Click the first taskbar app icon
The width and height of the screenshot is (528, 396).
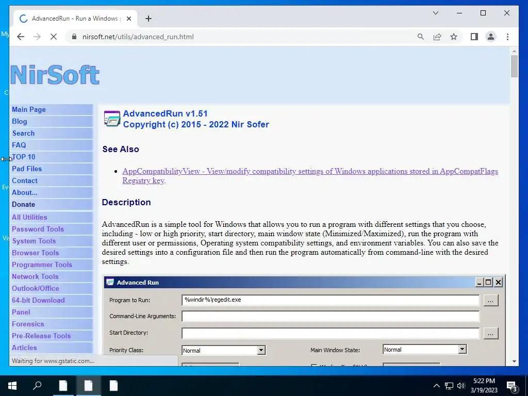pyautogui.click(x=63, y=386)
